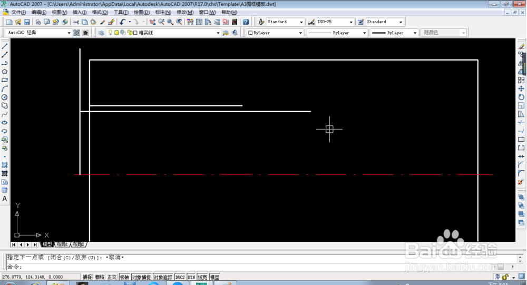Click the Explode tool icon
This screenshot has height=285, width=527.
point(521,182)
